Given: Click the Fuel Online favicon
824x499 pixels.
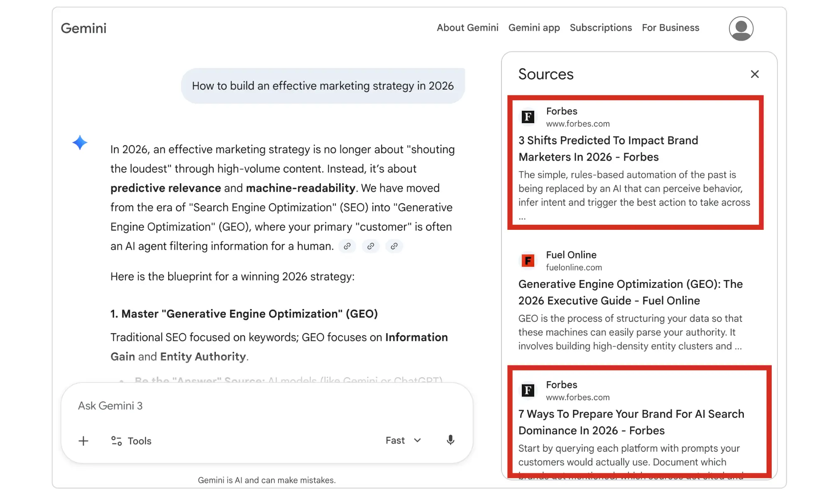Looking at the screenshot, I should pyautogui.click(x=528, y=260).
